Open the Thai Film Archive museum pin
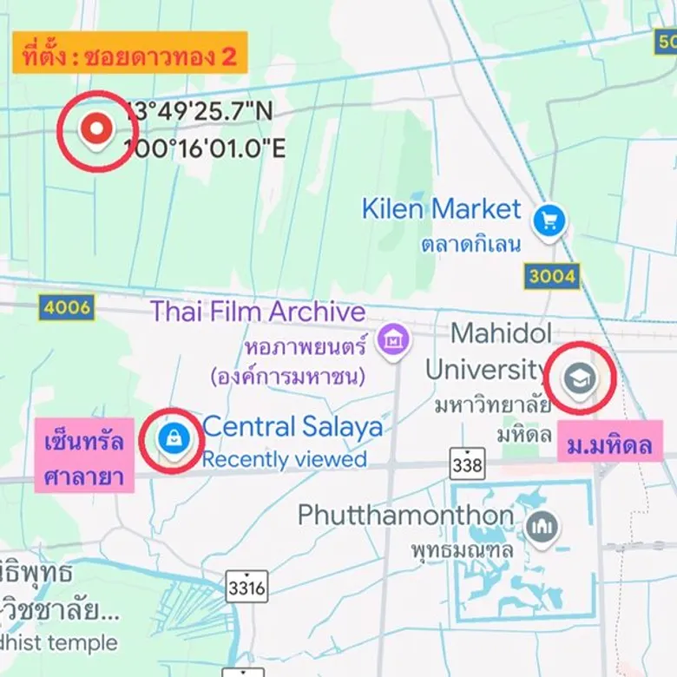The width and height of the screenshot is (677, 677). [393, 342]
